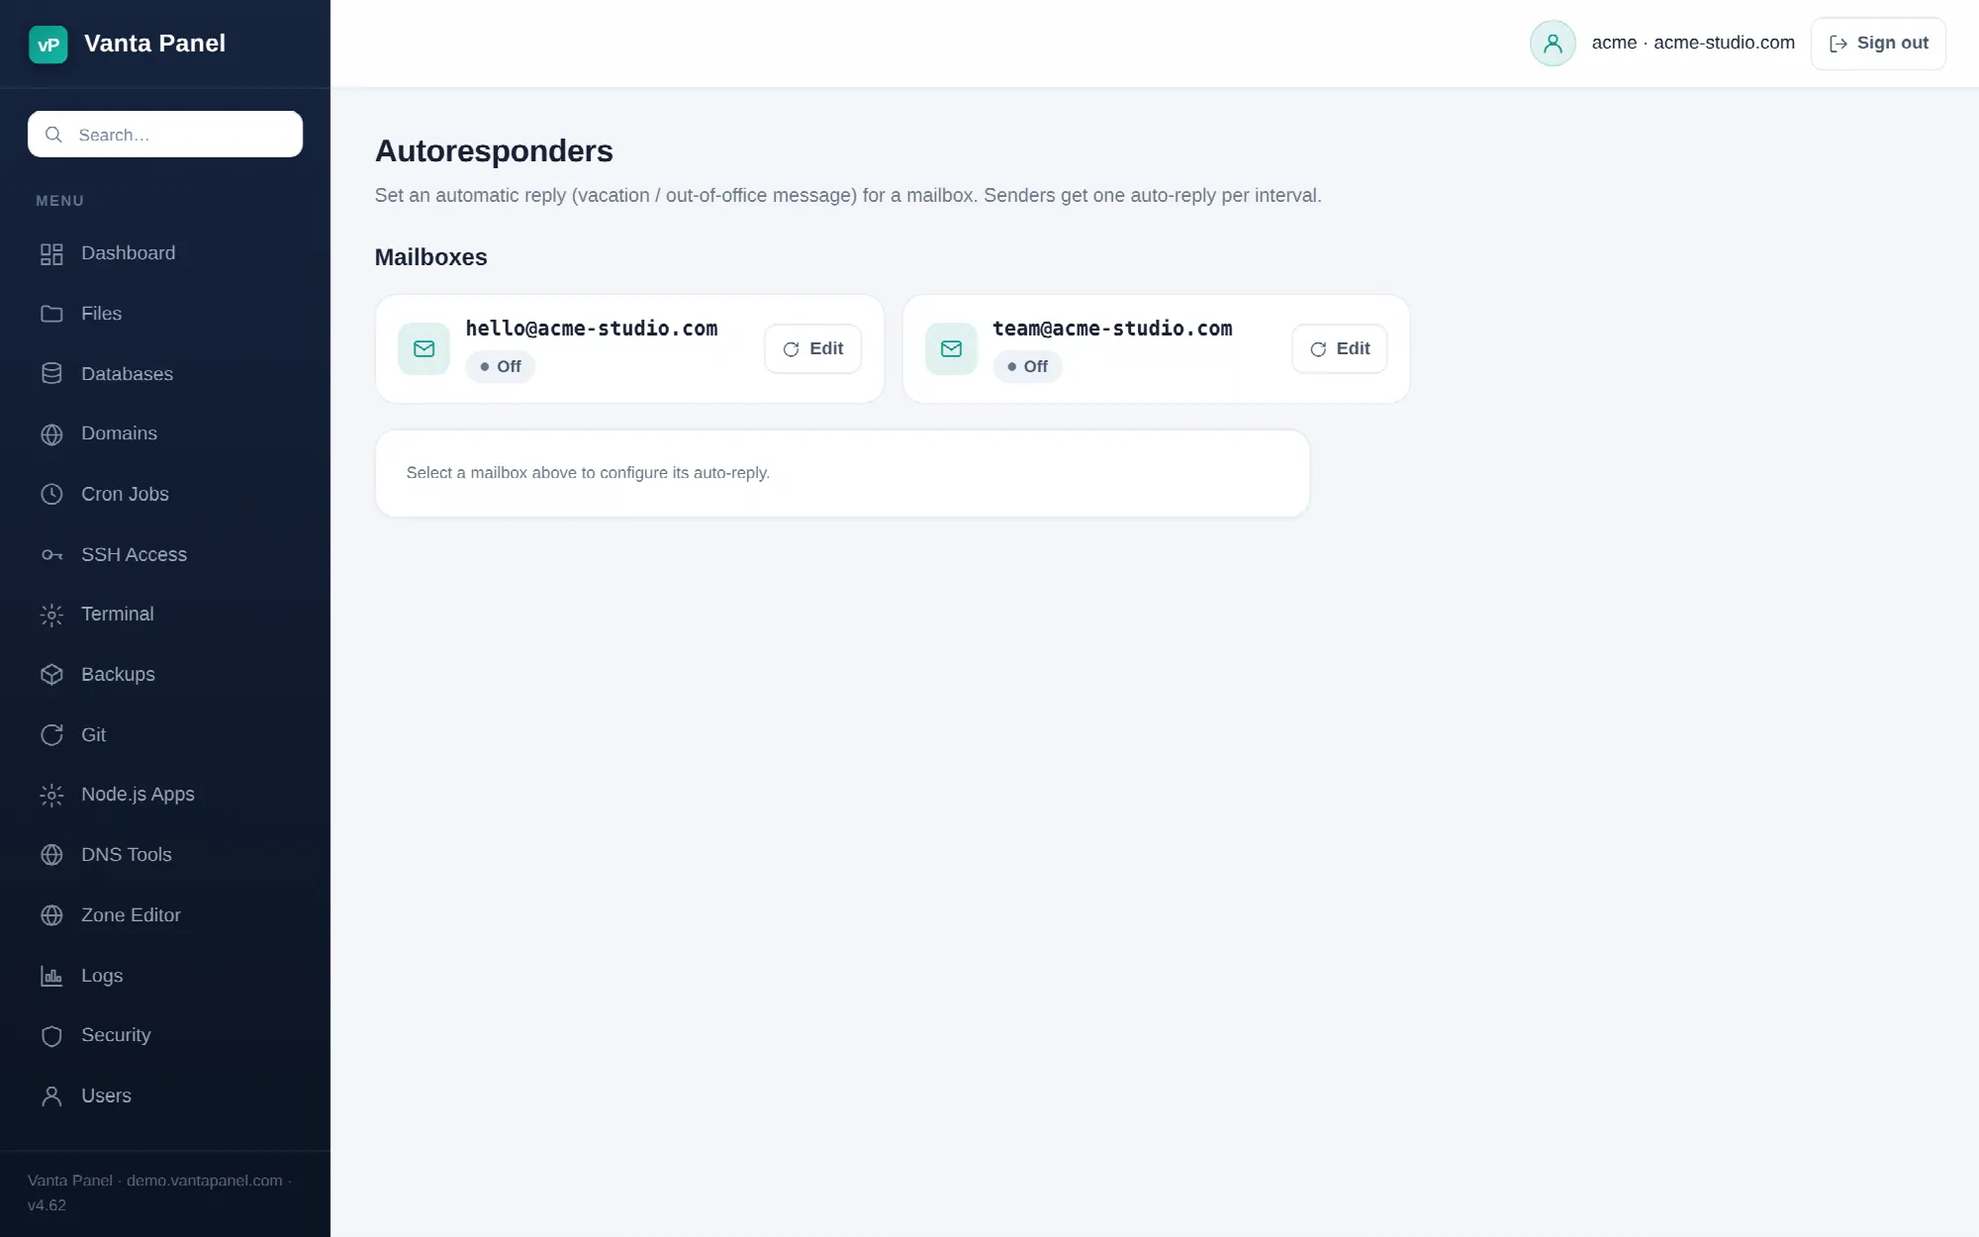Click the Vanta Panel vP logo icon
Screen dimensions: 1979x1237
[48, 44]
